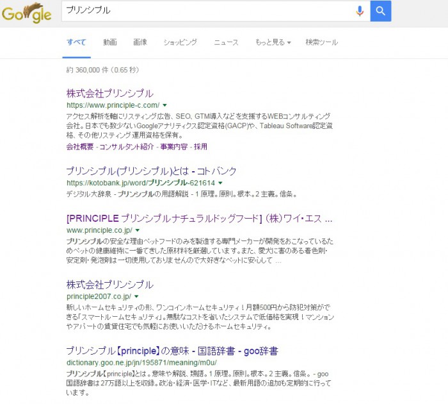This screenshot has width=448, height=404.
Task: Click the kotobank.jp/word URL text
Action: click(141, 183)
